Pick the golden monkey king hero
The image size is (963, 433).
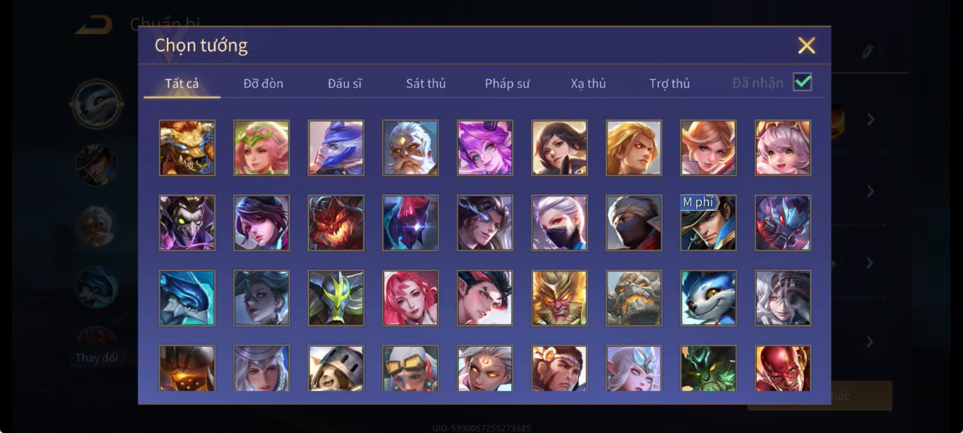559,298
